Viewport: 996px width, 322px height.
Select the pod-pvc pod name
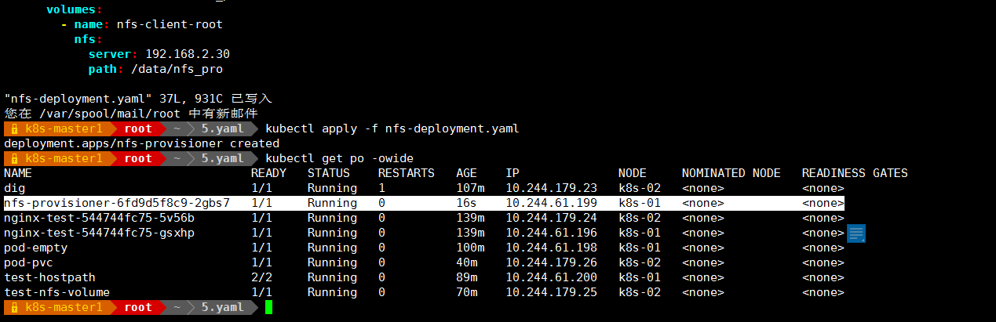tap(28, 262)
